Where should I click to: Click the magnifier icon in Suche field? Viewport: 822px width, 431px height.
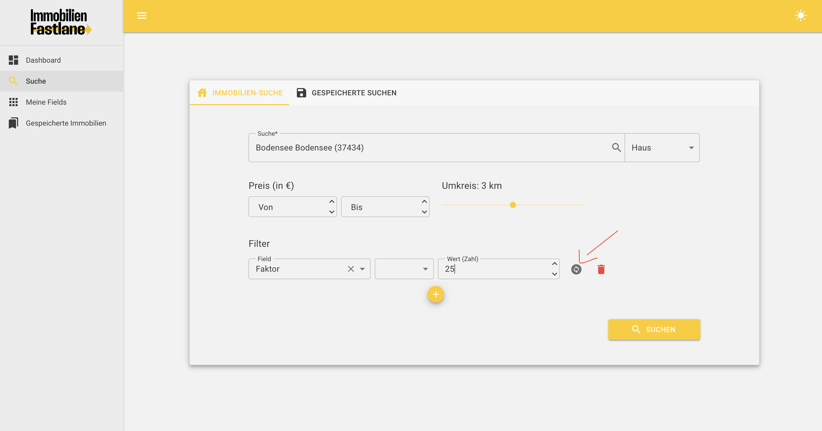616,147
